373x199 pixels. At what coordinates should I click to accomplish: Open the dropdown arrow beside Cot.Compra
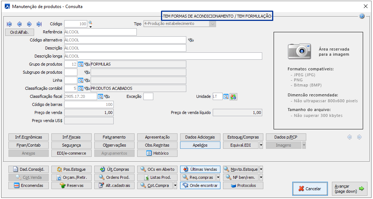(175, 185)
